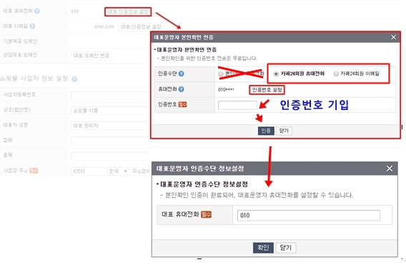The width and height of the screenshot is (406, 267).
Task: Focus the 업태 input field
Action: pyautogui.click(x=109, y=141)
